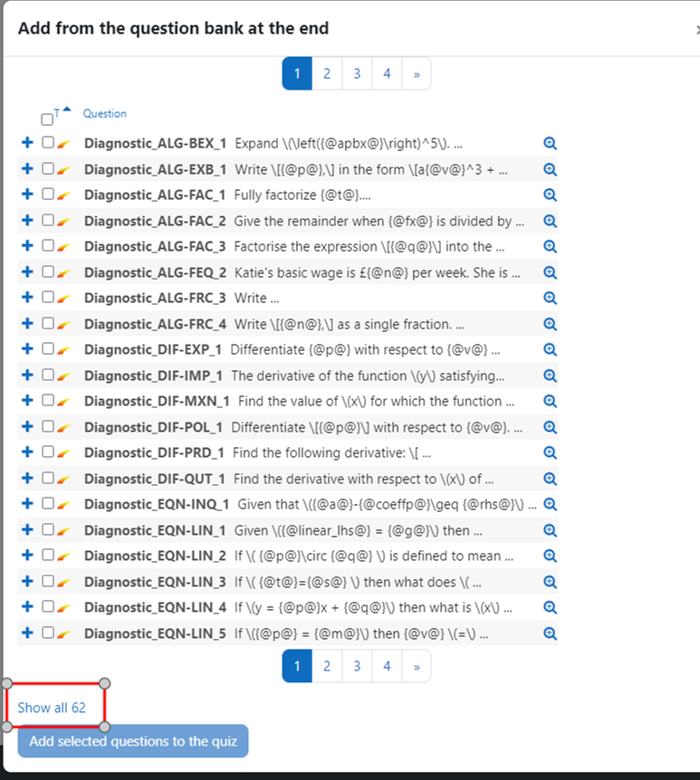Tick checkbox for Diagnostic_DIF-IMP_1
The height and width of the screenshot is (780, 700).
pyautogui.click(x=48, y=374)
